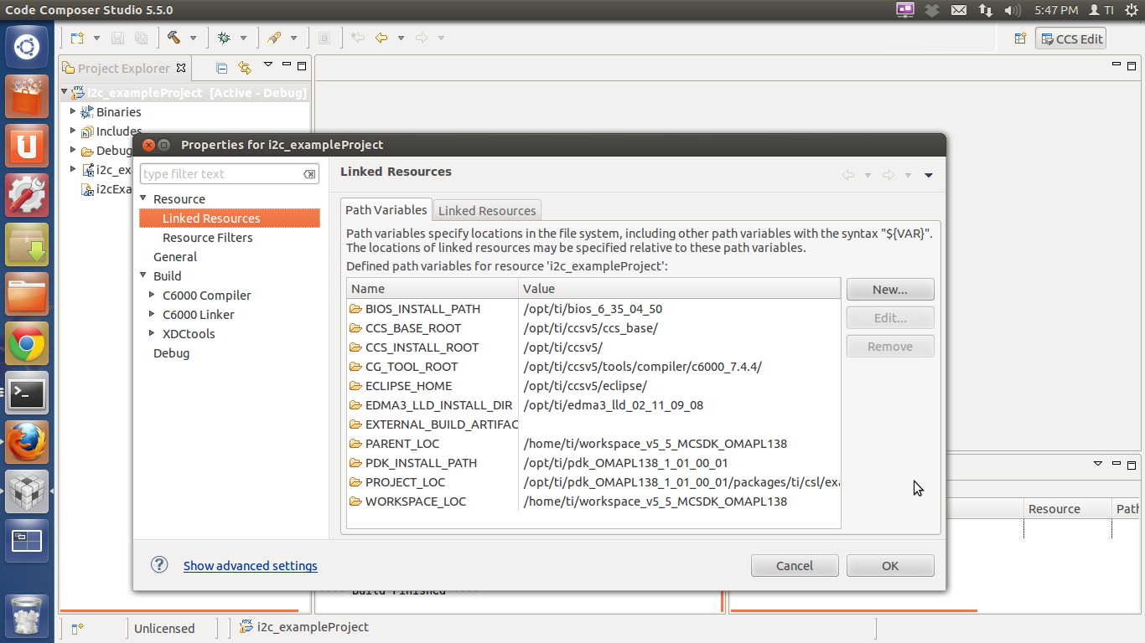The image size is (1145, 643).
Task: Switch to the Linked Resources tab
Action: (486, 210)
